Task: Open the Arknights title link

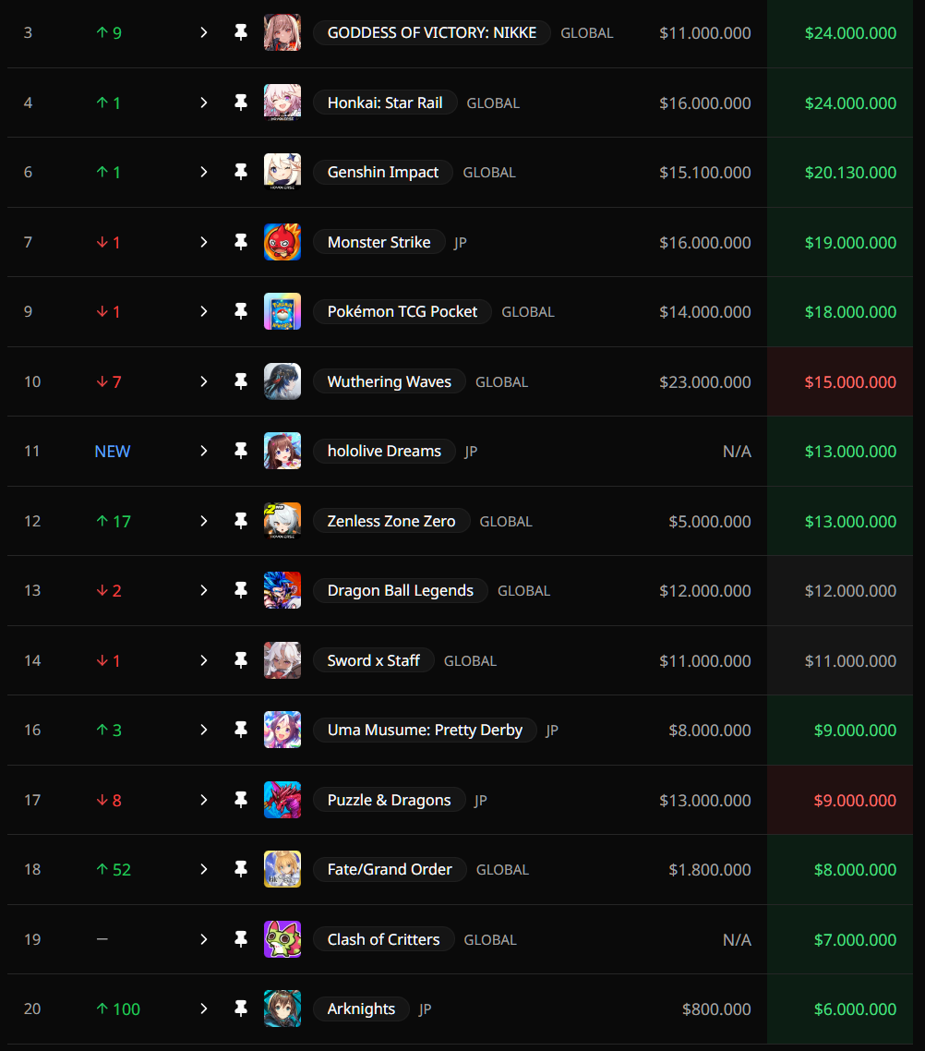Action: click(361, 1009)
